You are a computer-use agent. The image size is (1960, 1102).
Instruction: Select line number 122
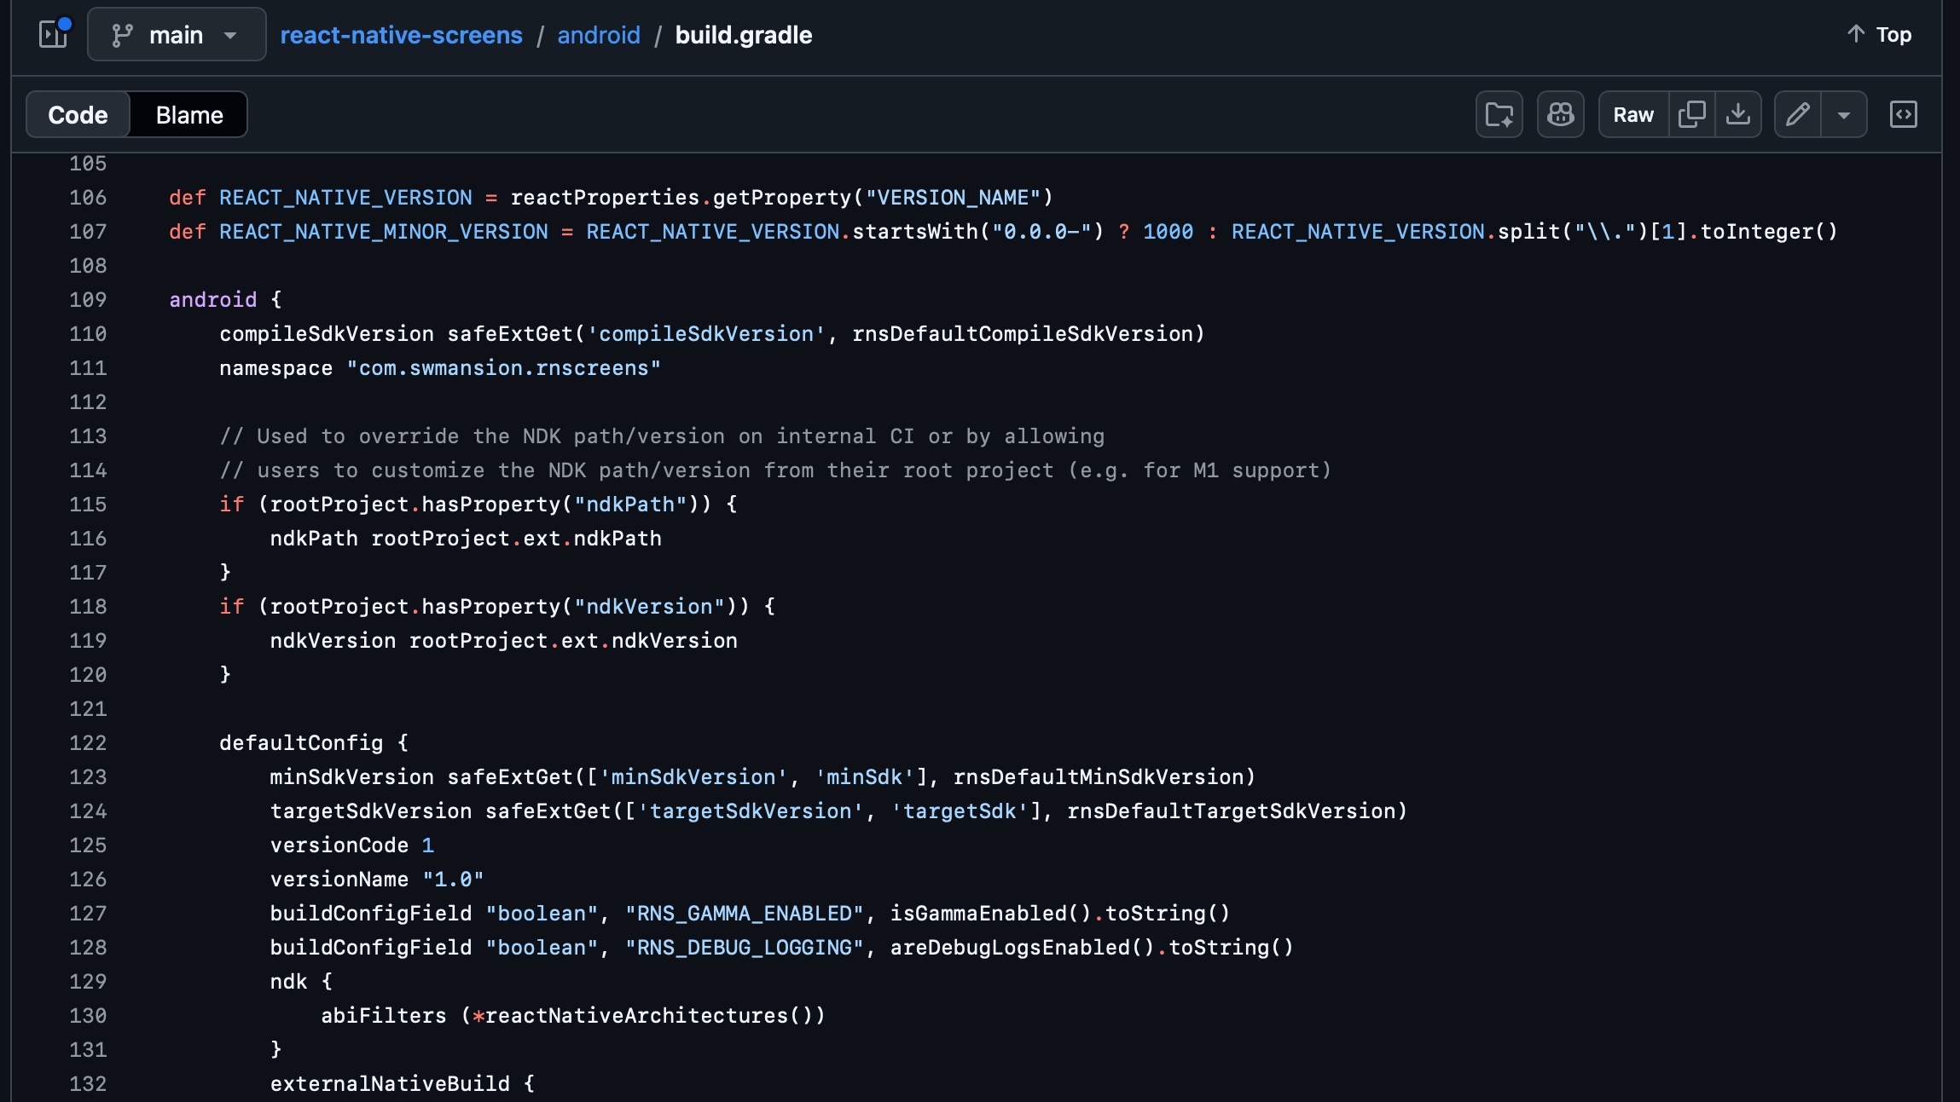click(x=88, y=743)
